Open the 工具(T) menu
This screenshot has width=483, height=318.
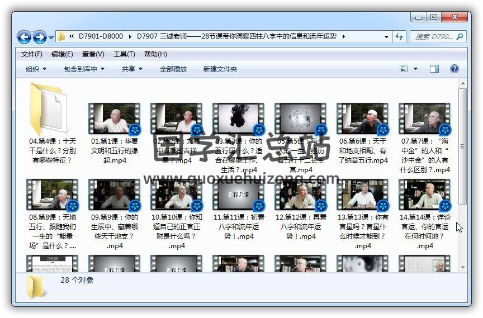(x=124, y=54)
